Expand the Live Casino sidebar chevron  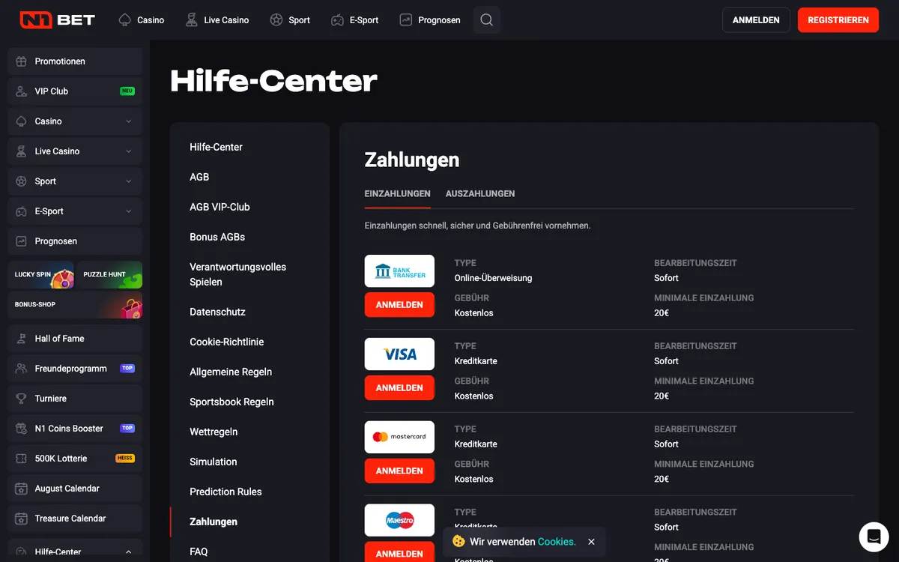129,151
